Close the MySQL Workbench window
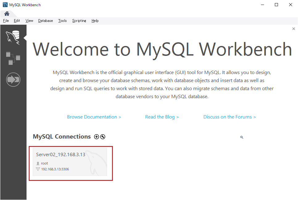Viewport: 298px width, 200px height. (291, 5)
